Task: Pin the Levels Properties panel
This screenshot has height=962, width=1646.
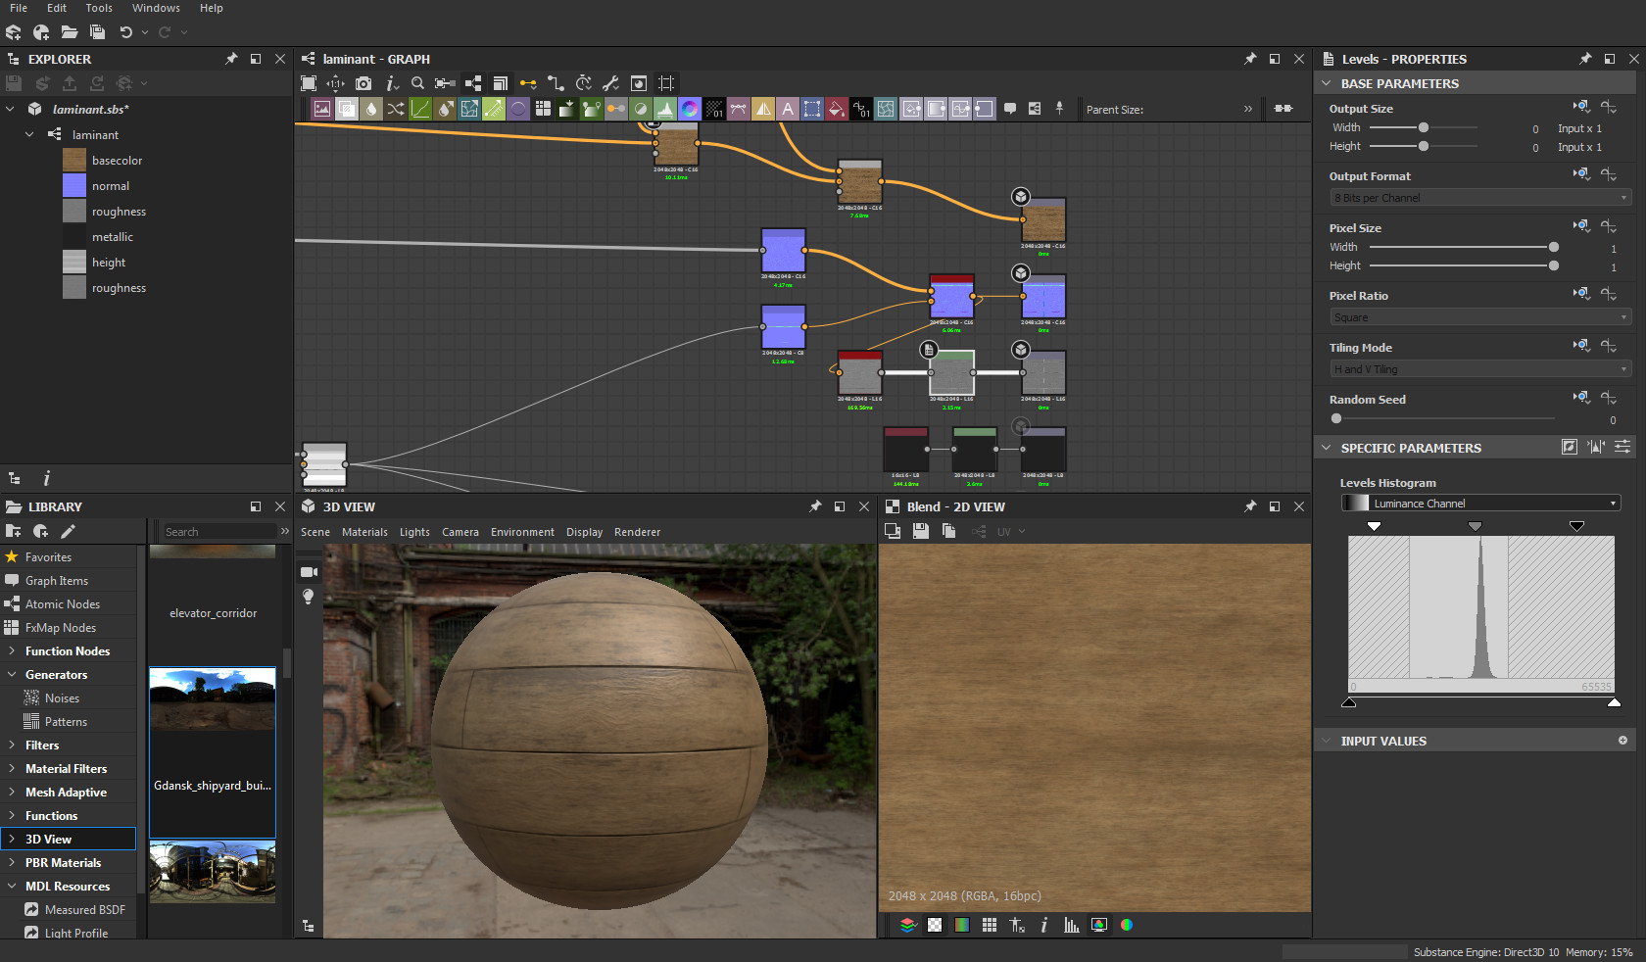Action: pos(1584,59)
